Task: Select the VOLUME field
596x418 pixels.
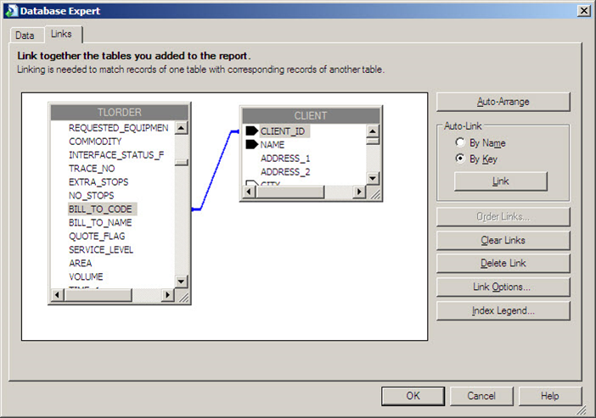Action: (x=86, y=276)
